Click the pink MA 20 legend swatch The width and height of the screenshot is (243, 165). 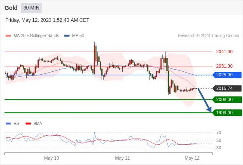tap(8, 36)
